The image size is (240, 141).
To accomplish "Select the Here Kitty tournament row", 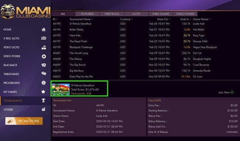I will pos(145,35).
